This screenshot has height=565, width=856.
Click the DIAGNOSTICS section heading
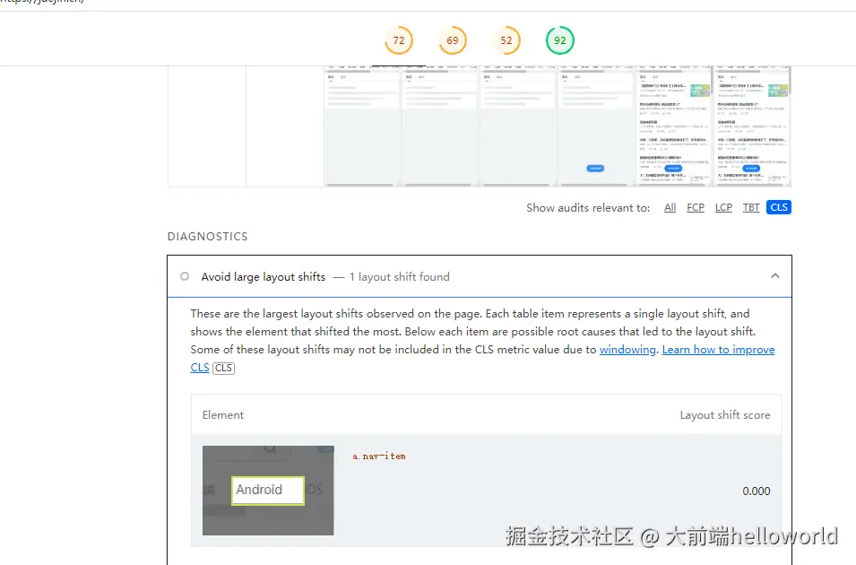click(x=207, y=237)
